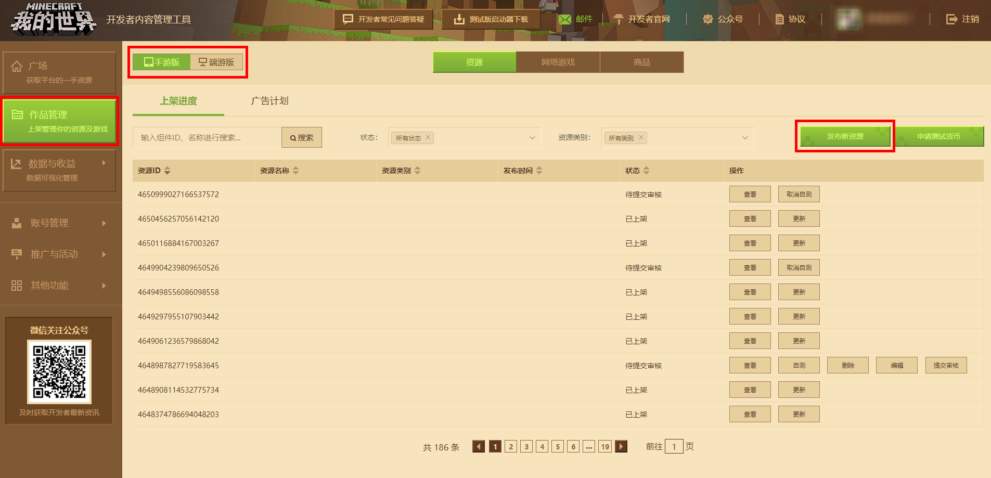Select the 资源 top tab
Viewport: 991px width, 478px height.
tap(474, 62)
